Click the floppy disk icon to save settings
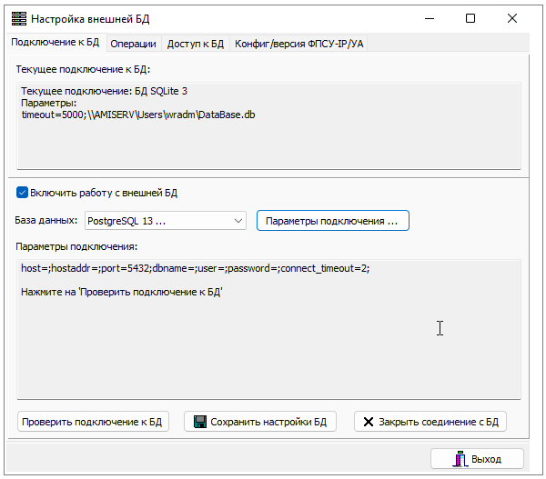This screenshot has height=479, width=546. click(x=199, y=422)
